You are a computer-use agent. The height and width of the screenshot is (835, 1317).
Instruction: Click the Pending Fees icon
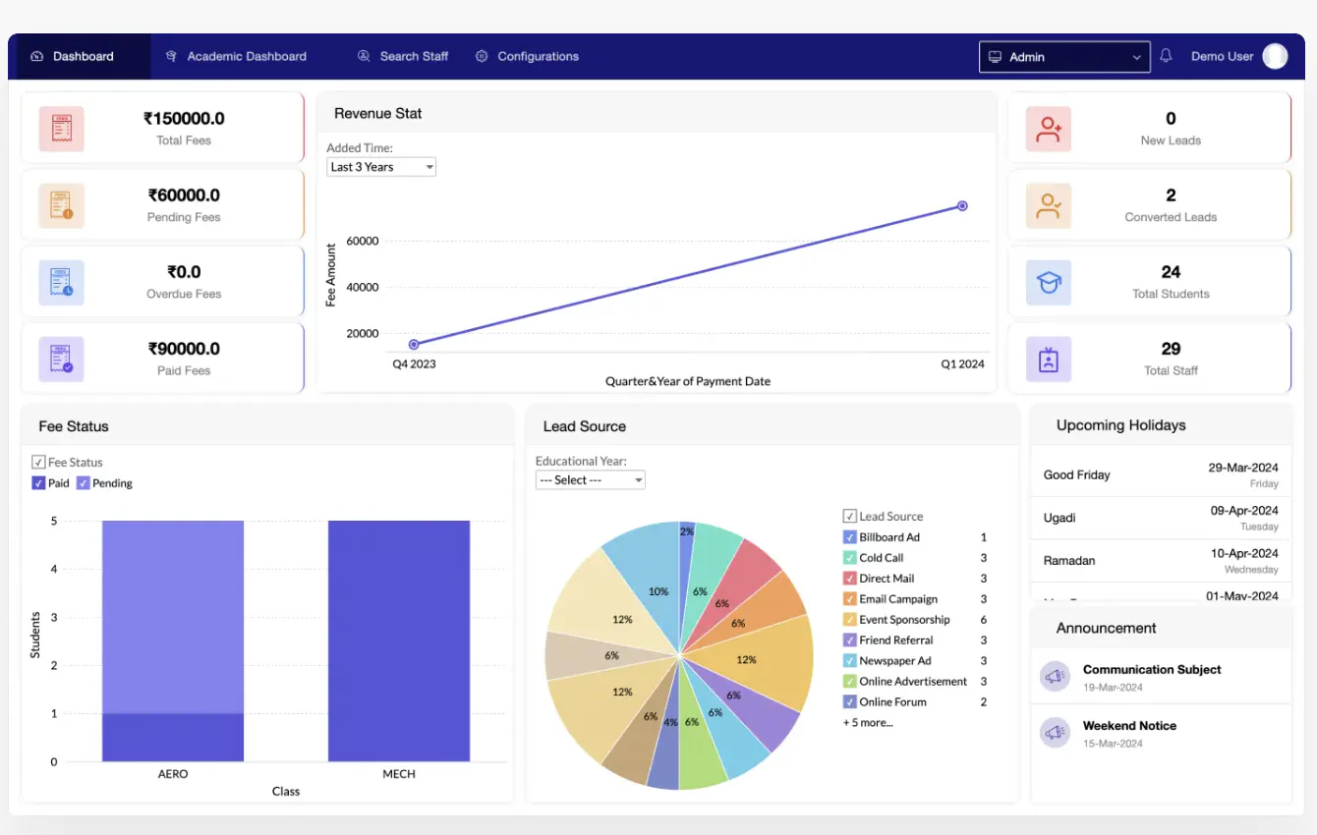62,205
